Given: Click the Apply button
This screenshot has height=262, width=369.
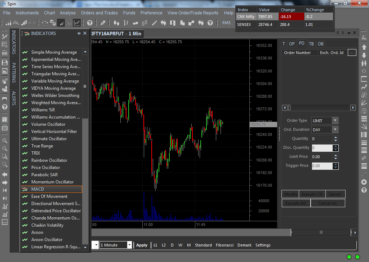Looking at the screenshot, I should pos(142,245).
